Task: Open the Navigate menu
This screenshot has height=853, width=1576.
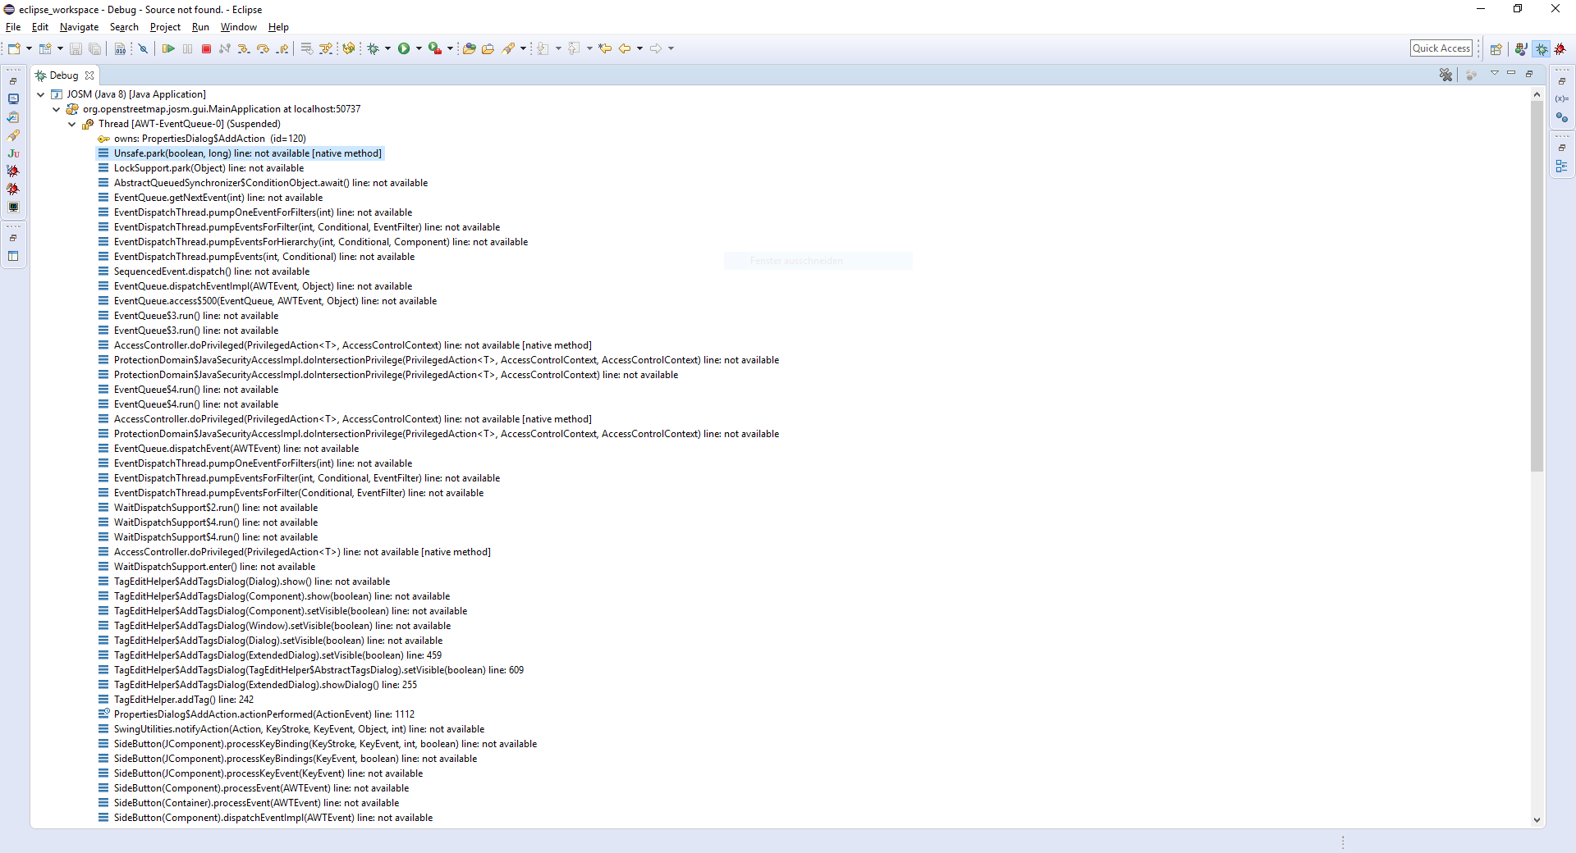Action: [79, 27]
